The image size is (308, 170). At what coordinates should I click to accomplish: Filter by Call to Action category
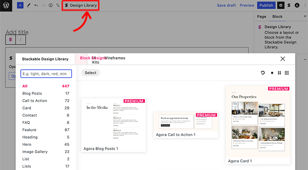tap(46, 101)
